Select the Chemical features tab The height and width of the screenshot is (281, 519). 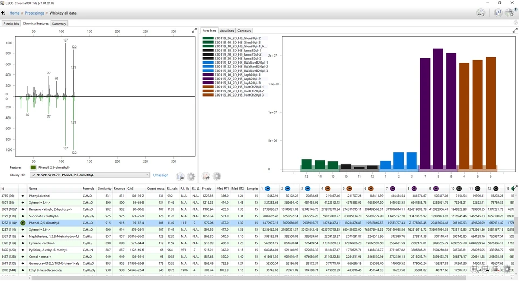point(36,24)
